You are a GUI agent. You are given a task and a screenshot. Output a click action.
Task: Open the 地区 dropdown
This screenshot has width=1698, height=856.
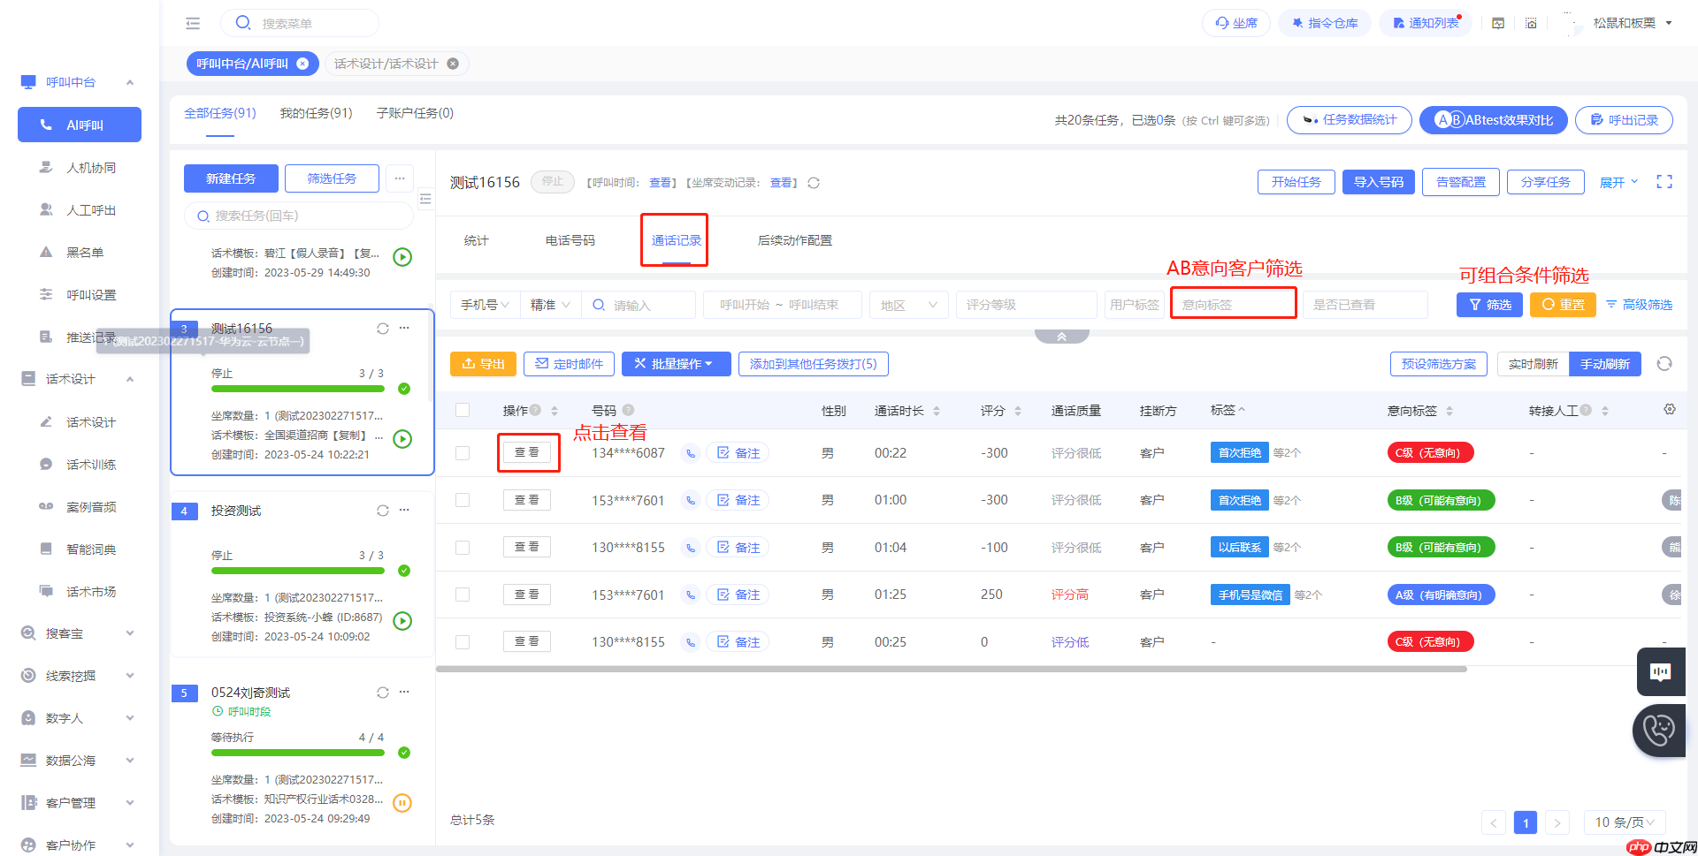[909, 305]
